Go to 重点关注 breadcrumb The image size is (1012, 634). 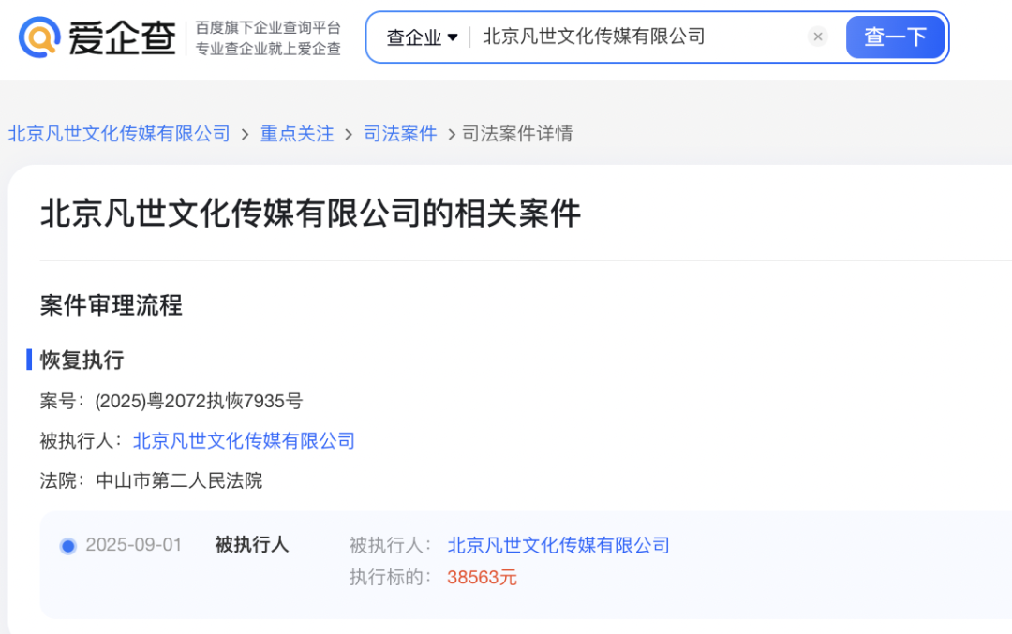click(297, 134)
